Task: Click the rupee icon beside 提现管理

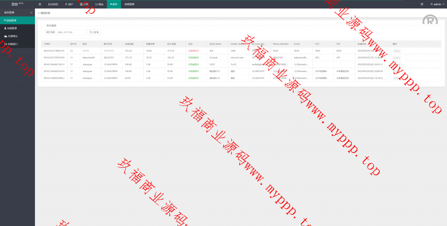Action: 5,20
